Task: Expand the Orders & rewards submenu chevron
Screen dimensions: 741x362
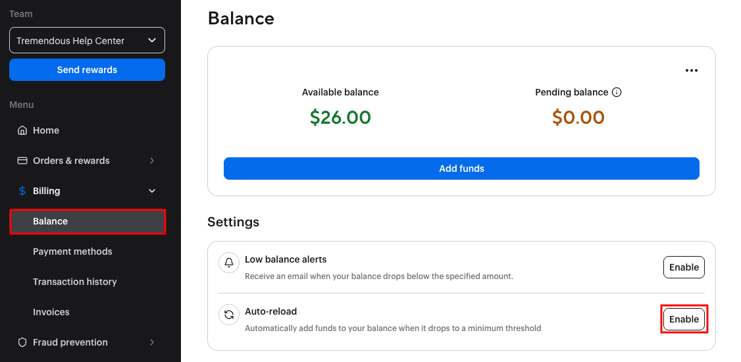Action: click(152, 161)
